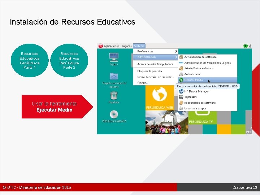Choose Administración de Volúmenes Lógicos entry

pyautogui.click(x=208, y=63)
